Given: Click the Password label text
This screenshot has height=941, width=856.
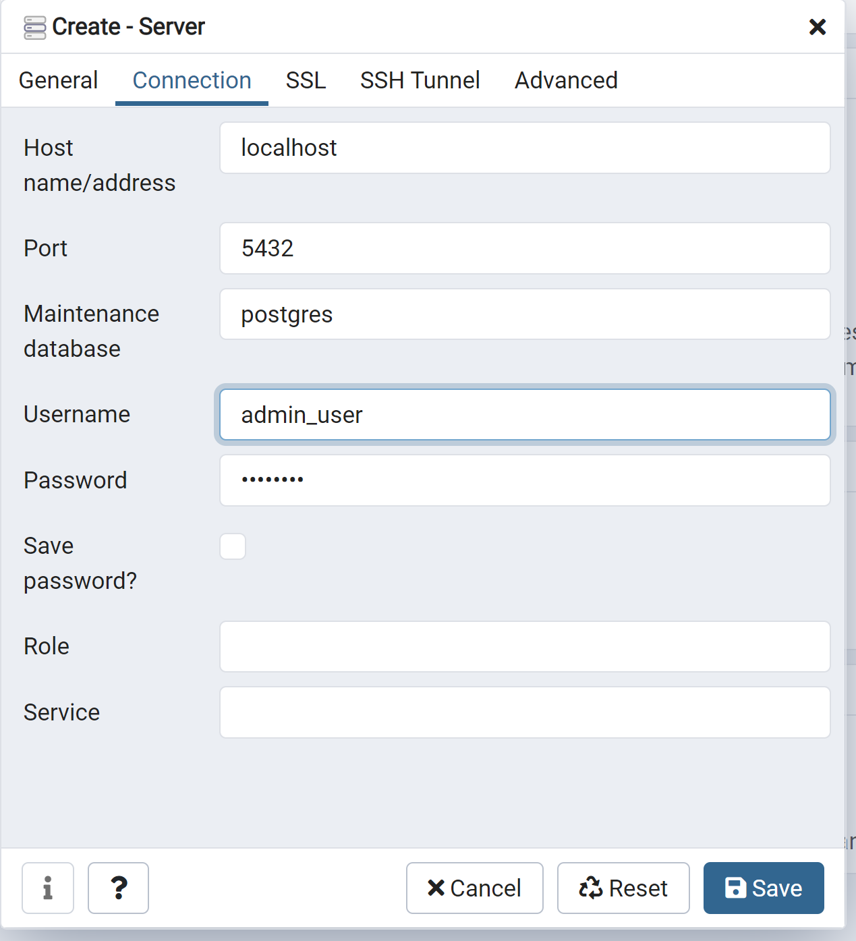Looking at the screenshot, I should (x=76, y=480).
